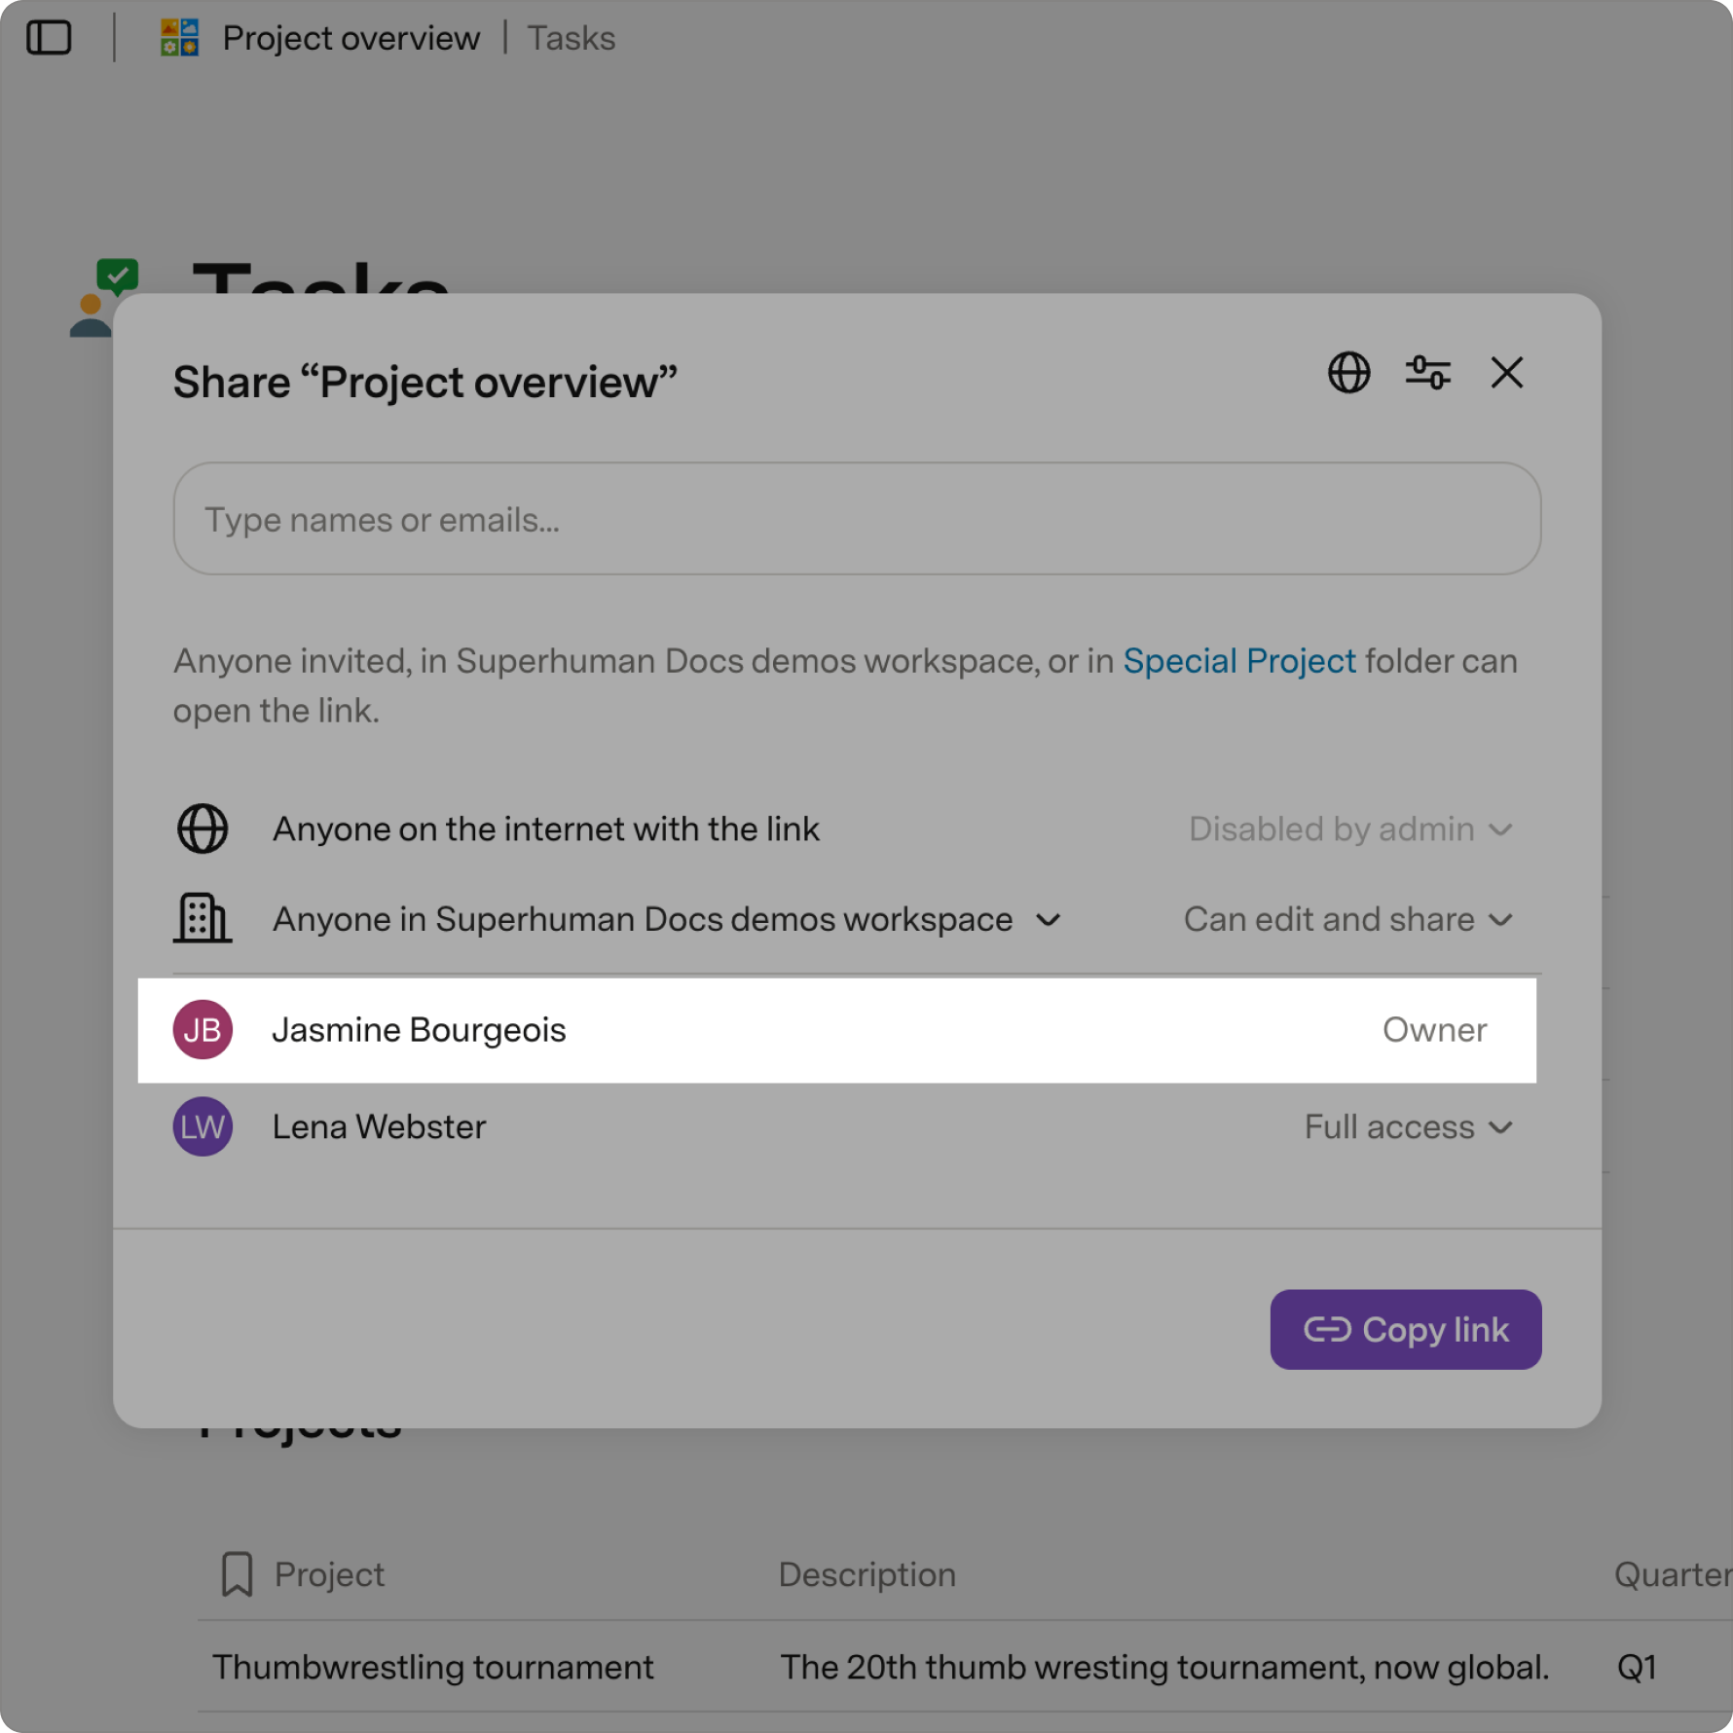The image size is (1733, 1733).
Task: Click the Q1 quarter cell
Action: tap(1636, 1667)
